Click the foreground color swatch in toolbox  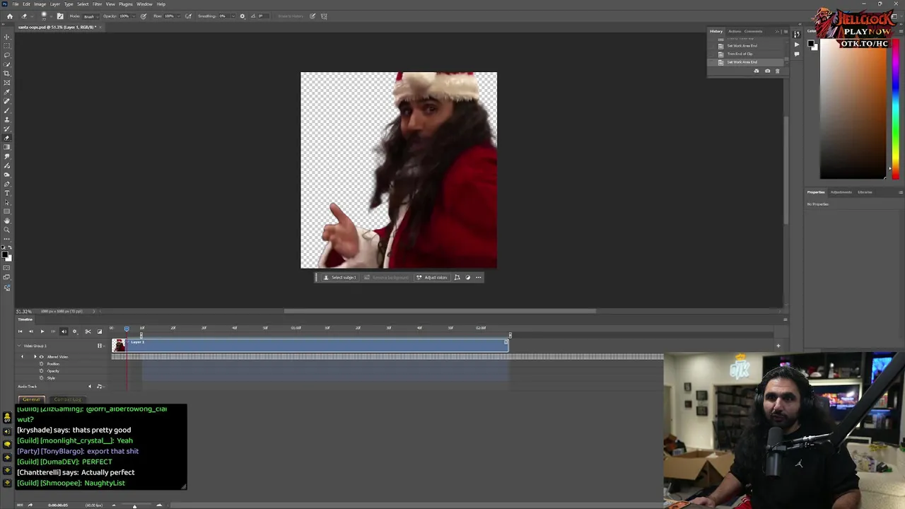pyautogui.click(x=5, y=254)
